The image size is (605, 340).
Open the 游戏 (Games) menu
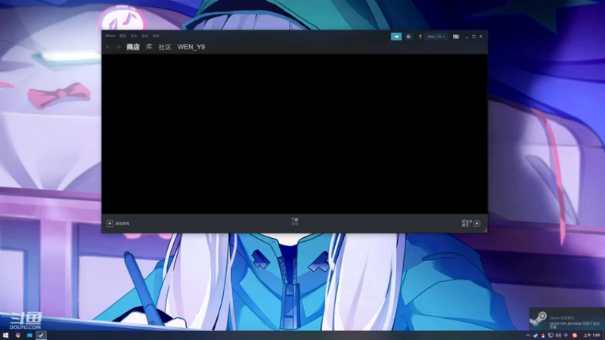144,36
